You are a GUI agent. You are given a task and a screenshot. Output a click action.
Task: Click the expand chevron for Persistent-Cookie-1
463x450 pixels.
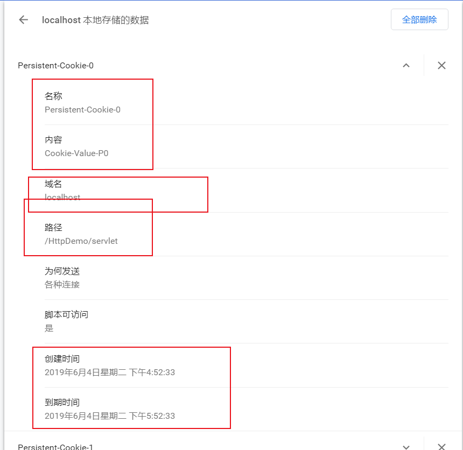tap(406, 447)
